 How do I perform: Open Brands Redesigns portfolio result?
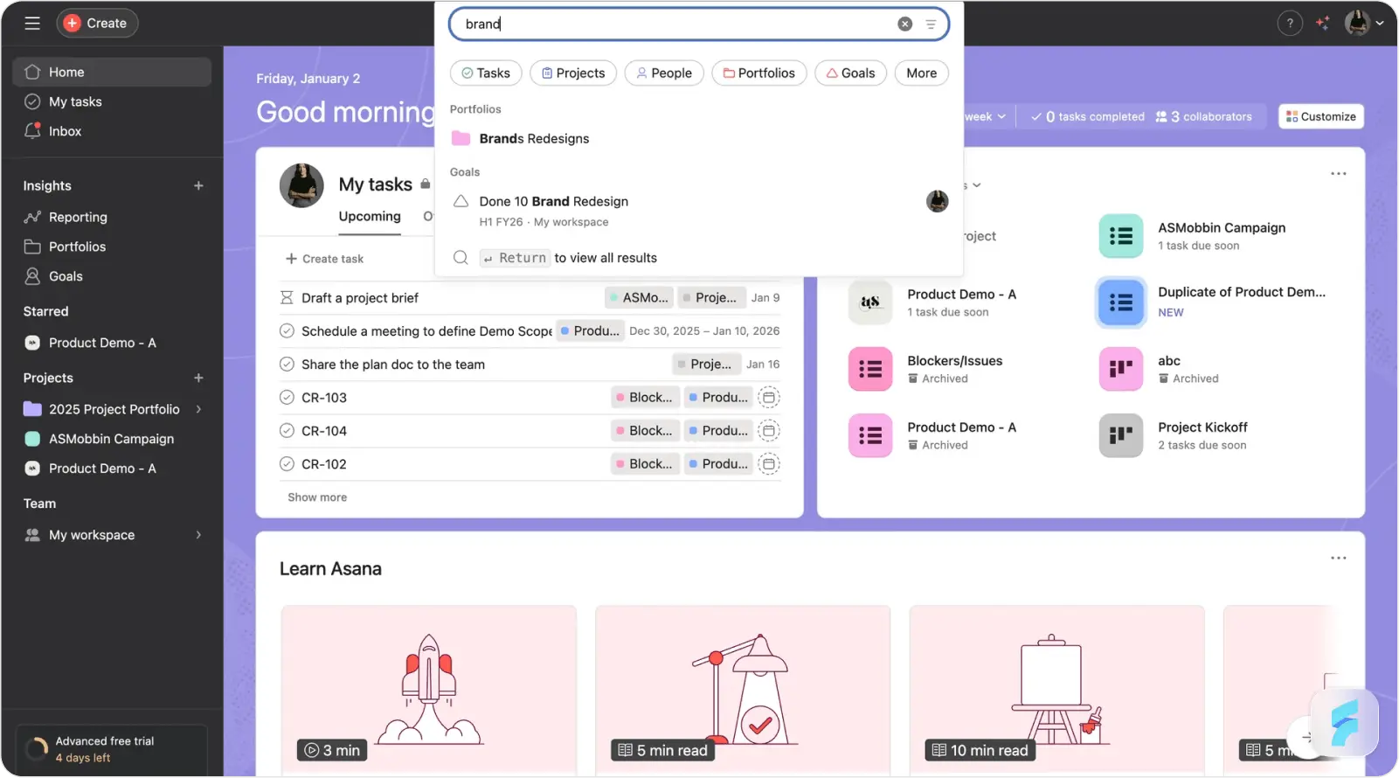(699, 139)
